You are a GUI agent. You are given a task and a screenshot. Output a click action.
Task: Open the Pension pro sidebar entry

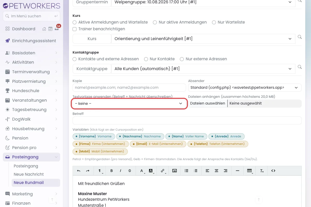(x=31, y=147)
